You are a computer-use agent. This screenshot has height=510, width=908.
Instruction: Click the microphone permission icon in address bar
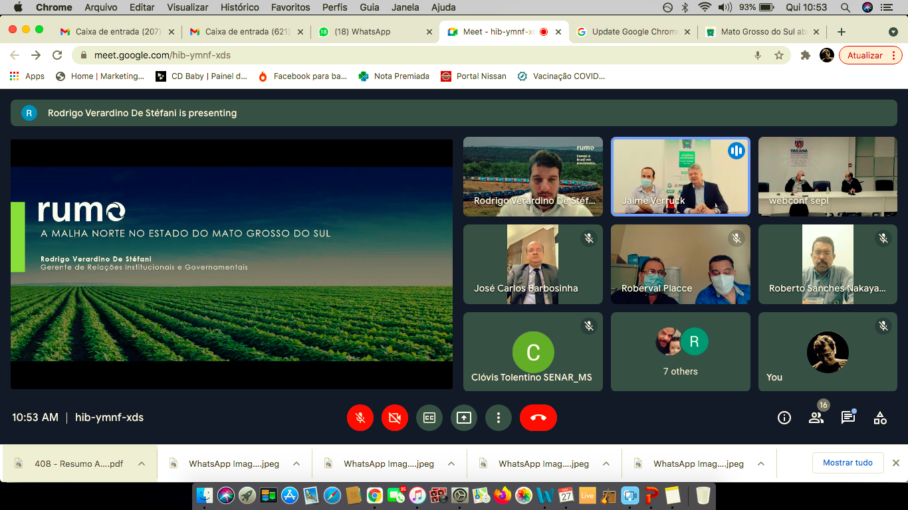(757, 55)
